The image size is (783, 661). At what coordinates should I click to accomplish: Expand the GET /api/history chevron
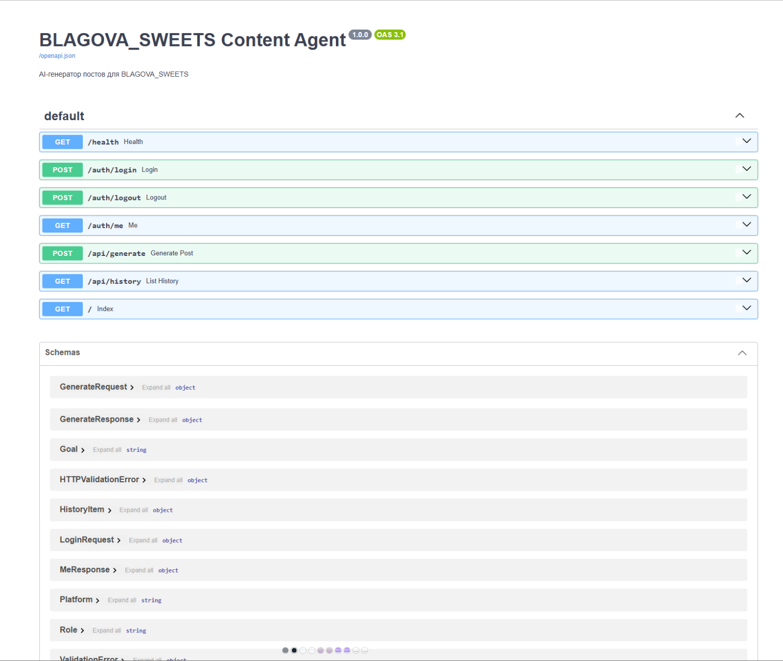coord(746,280)
